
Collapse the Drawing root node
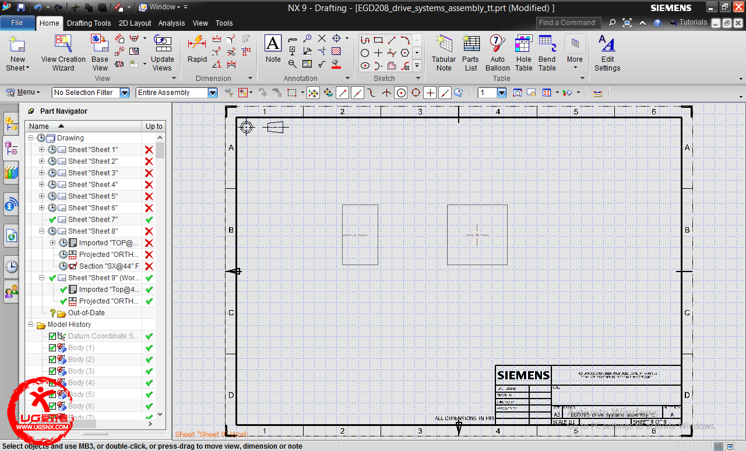point(31,138)
